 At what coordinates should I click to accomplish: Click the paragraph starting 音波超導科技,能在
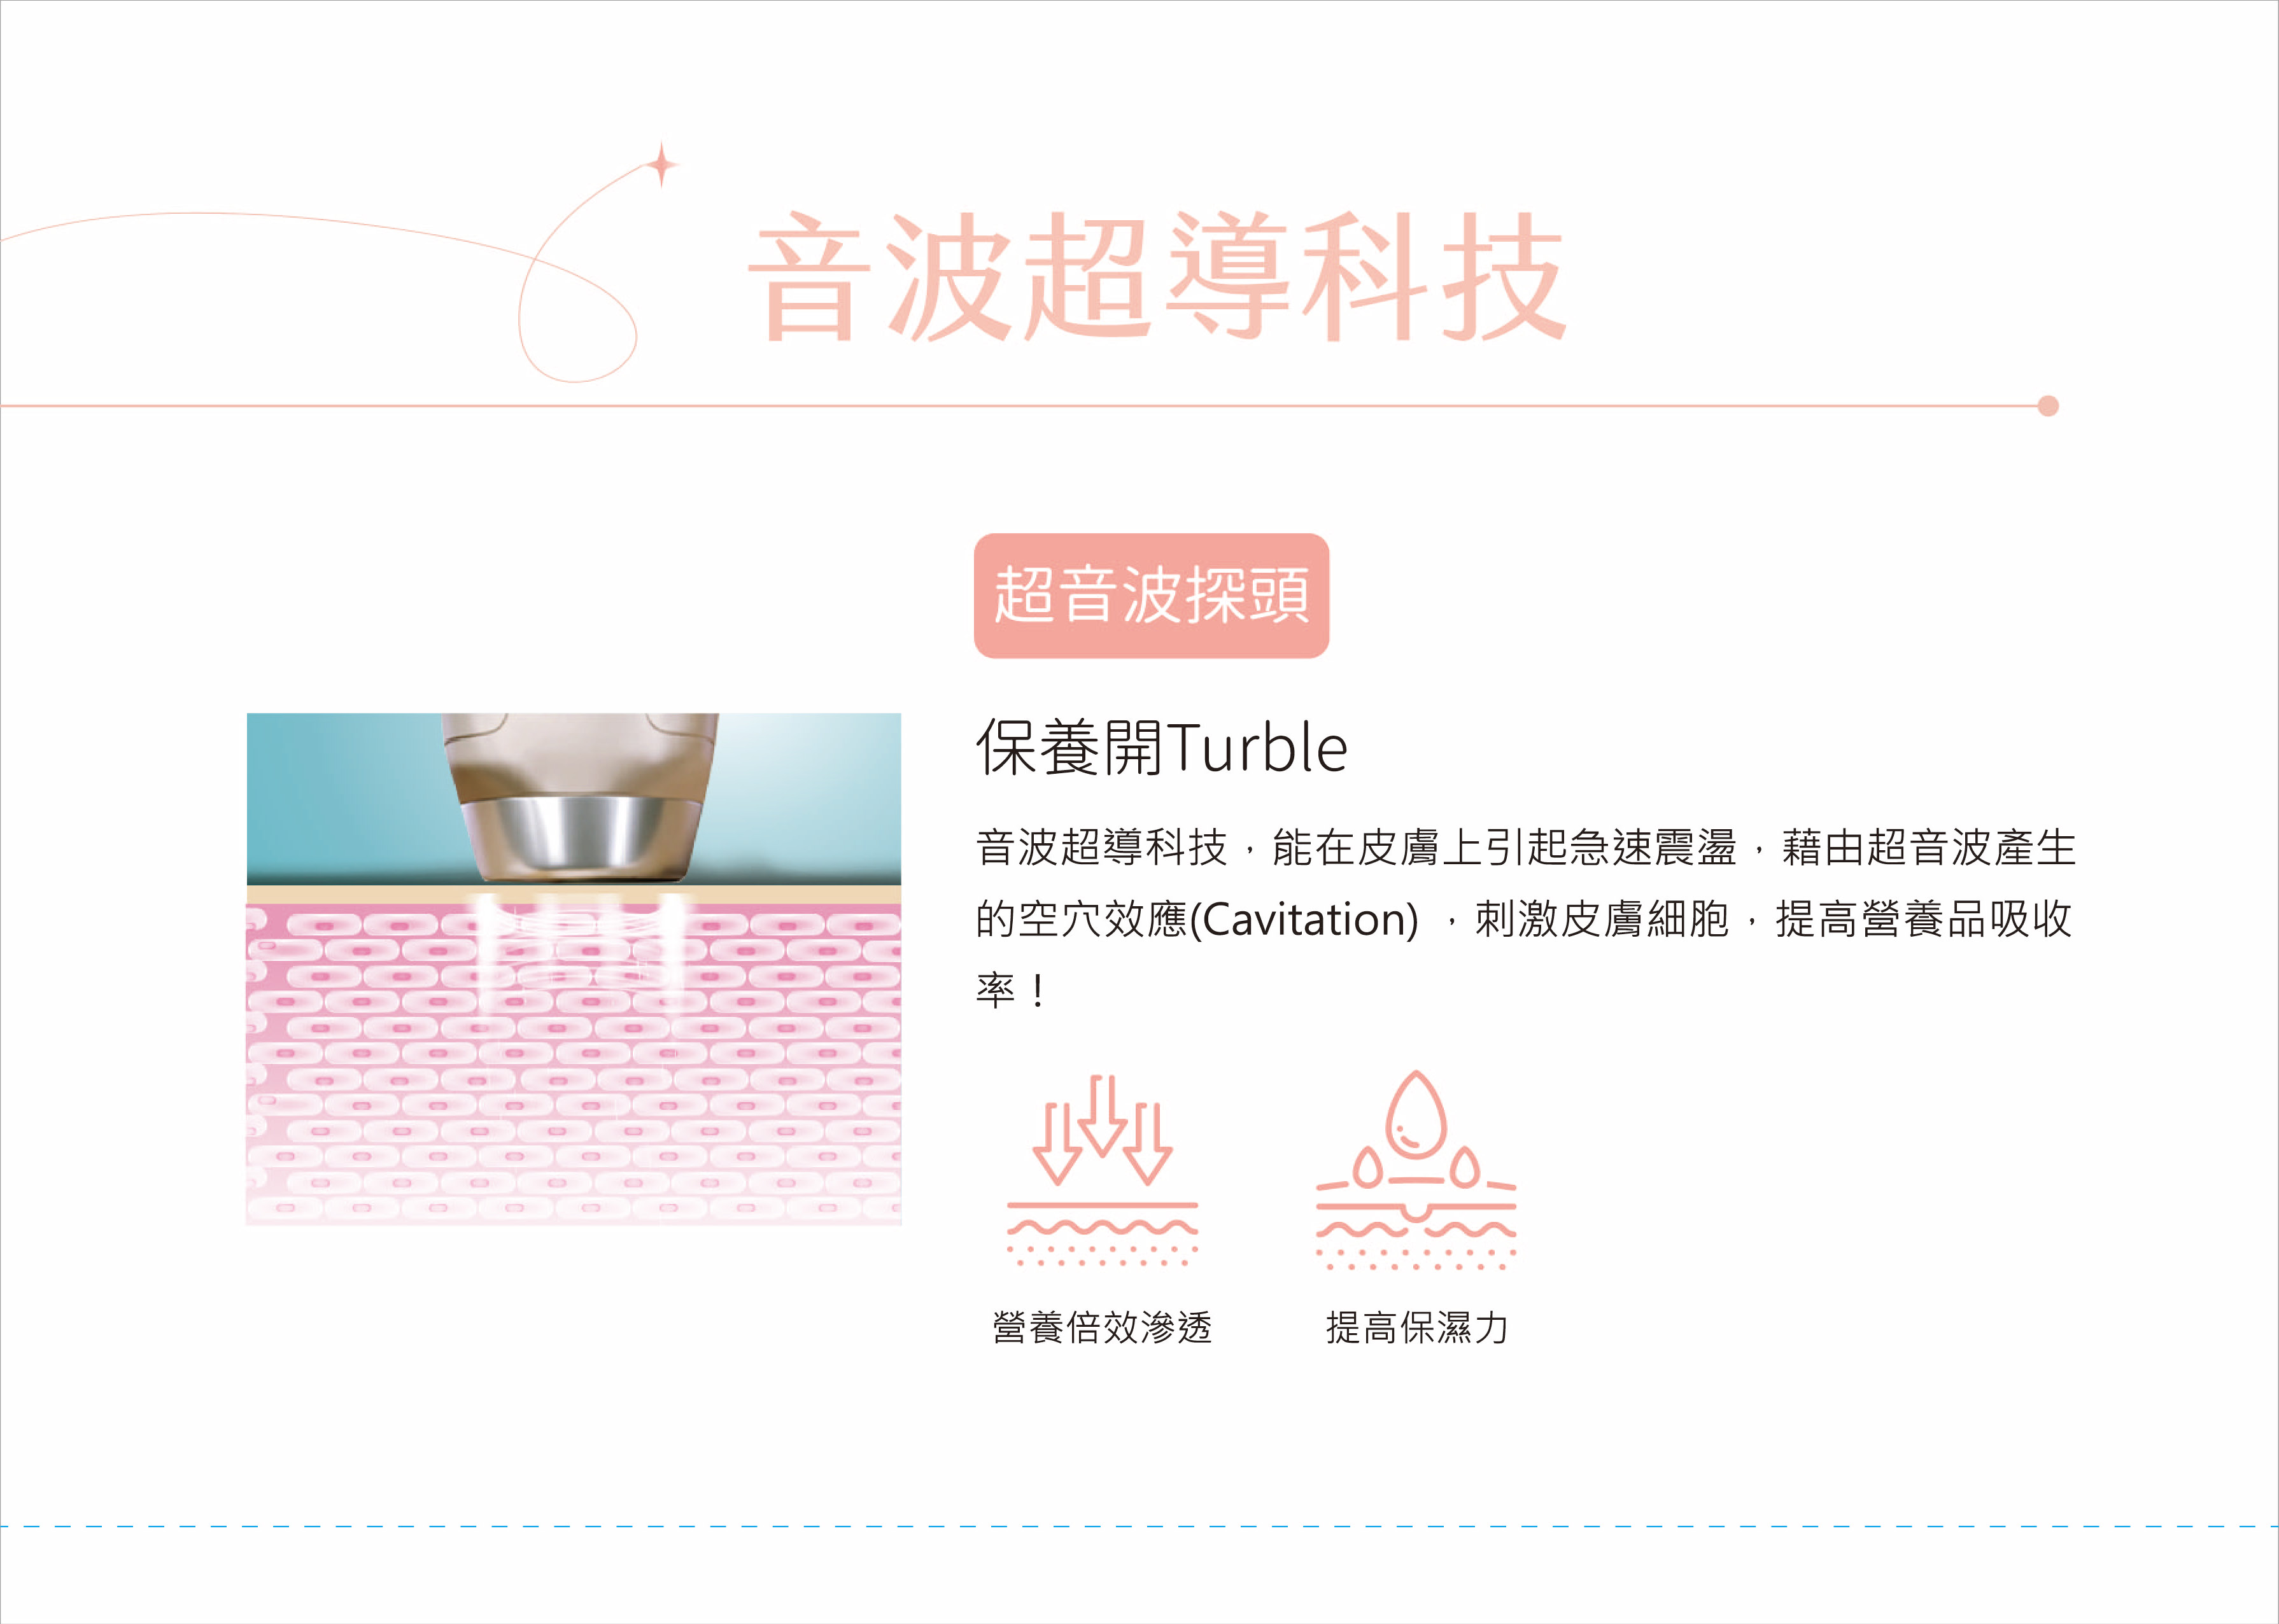(x=1526, y=919)
